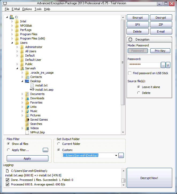Click the C: drive icon

12,17
